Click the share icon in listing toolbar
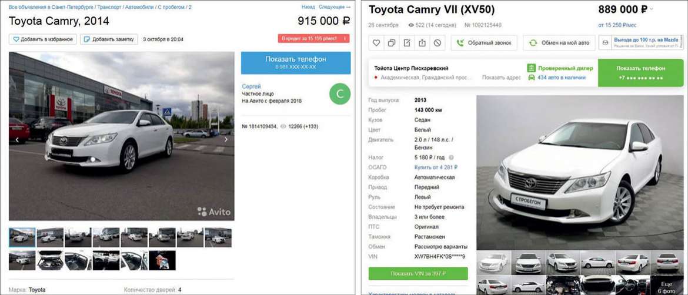This screenshot has width=688, height=295. 422,43
